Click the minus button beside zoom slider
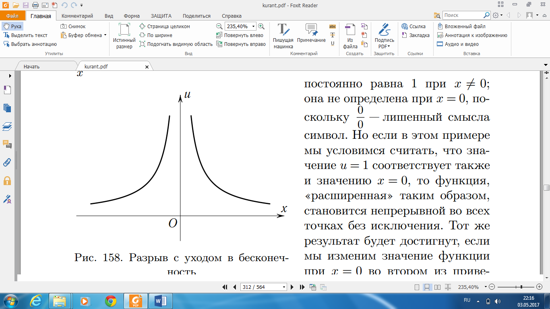This screenshot has width=550, height=309. point(491,287)
